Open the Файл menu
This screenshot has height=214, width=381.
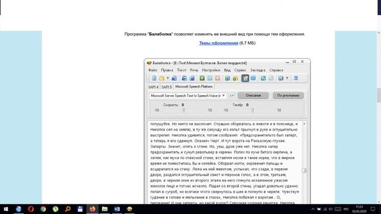coord(152,70)
